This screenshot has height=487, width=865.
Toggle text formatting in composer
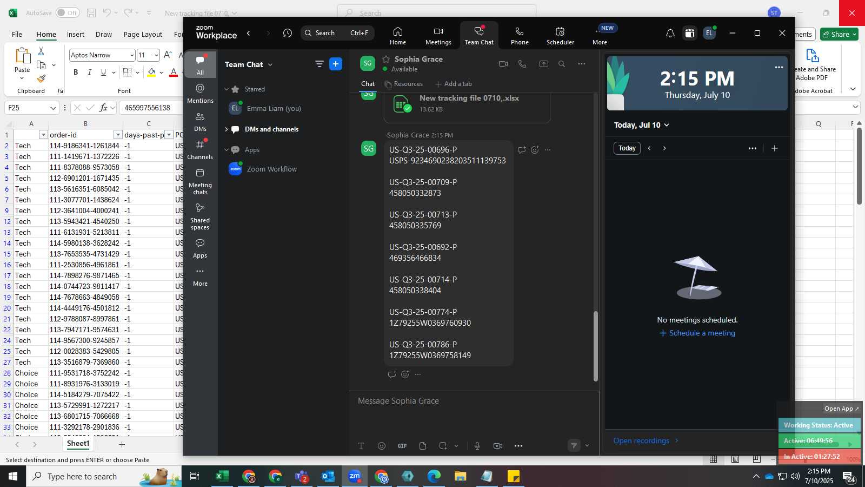361,446
